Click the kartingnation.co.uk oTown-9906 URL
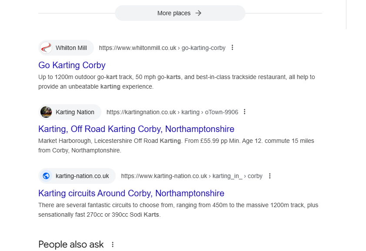 click(172, 112)
